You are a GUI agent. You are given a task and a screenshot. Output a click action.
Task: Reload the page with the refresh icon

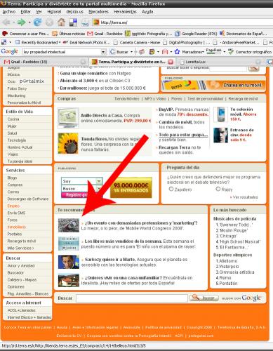click(37, 22)
